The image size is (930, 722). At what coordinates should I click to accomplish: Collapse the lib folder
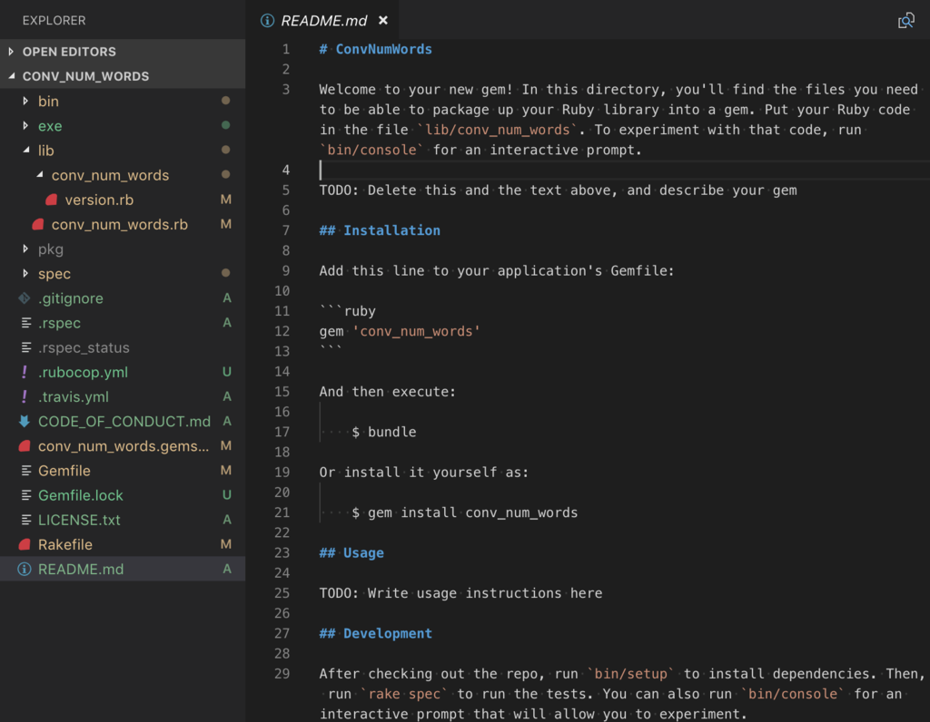click(26, 151)
